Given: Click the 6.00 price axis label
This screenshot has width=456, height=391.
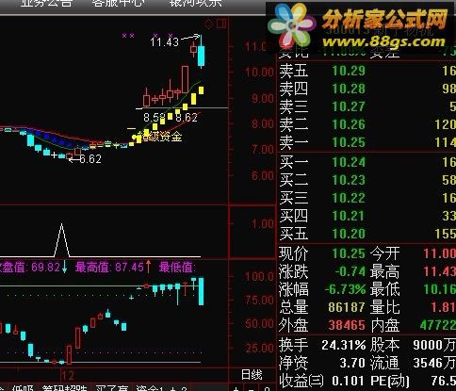Looking at the screenshot, I should pos(263,175).
